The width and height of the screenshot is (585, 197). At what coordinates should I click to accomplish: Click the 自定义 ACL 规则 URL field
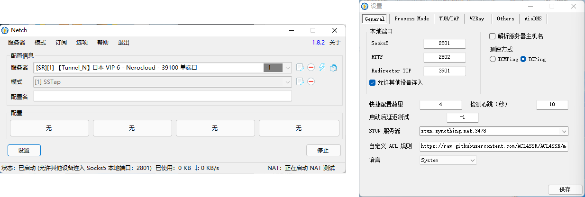coord(494,147)
